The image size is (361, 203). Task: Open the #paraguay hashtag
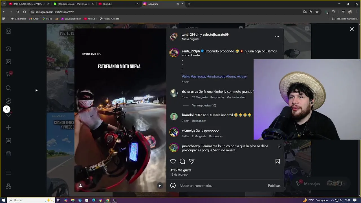point(199,76)
